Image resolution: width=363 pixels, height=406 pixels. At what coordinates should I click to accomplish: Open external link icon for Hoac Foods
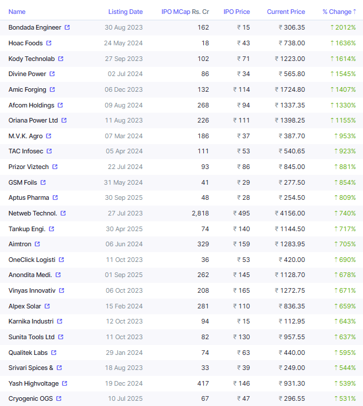coord(49,43)
